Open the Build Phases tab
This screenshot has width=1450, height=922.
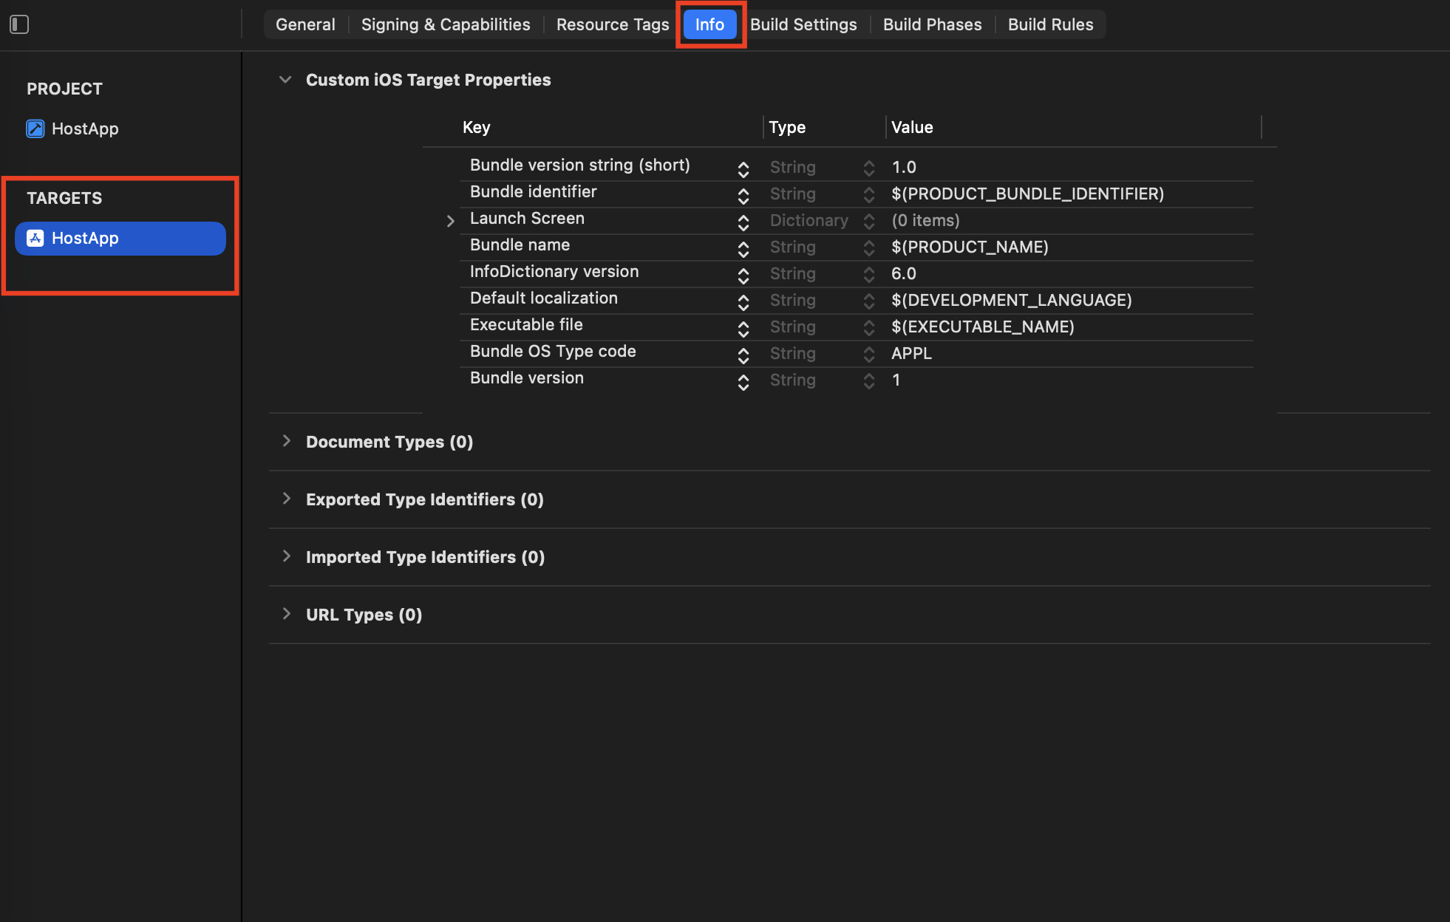pyautogui.click(x=933, y=24)
